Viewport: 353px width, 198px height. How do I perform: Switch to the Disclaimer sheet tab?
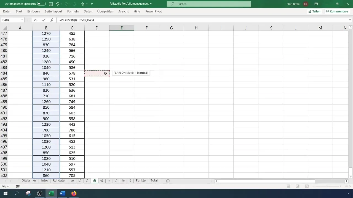point(29,181)
